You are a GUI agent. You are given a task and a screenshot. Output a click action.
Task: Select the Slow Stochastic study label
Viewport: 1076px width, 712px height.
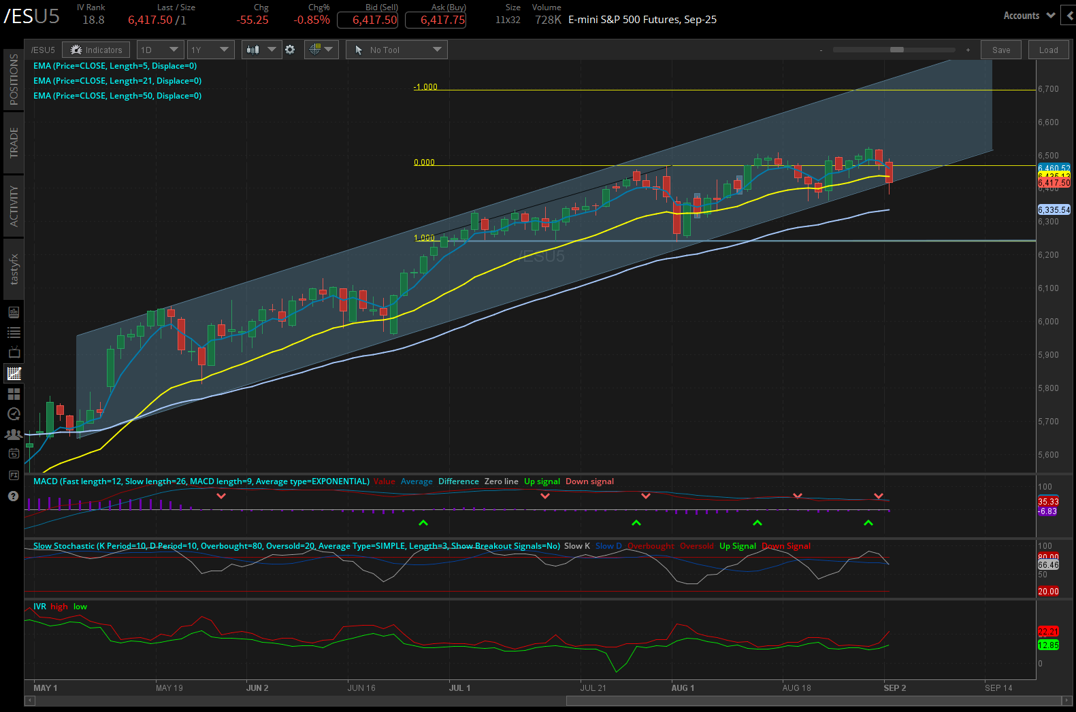tap(297, 546)
